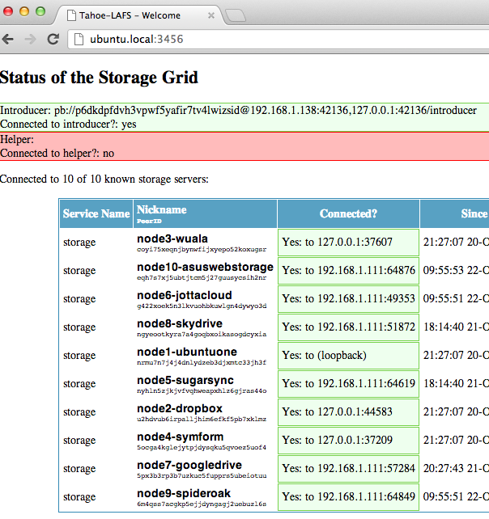The image size is (489, 519).
Task: Click the PeerID under node9-spideroak
Action: 202,504
